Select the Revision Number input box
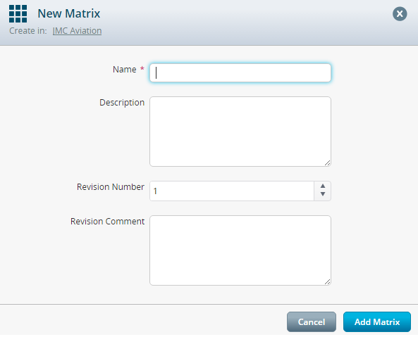 (x=232, y=191)
